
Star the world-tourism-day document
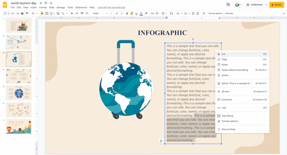pyautogui.click(x=41, y=3)
